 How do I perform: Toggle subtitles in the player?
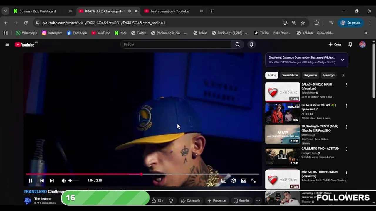point(224,181)
